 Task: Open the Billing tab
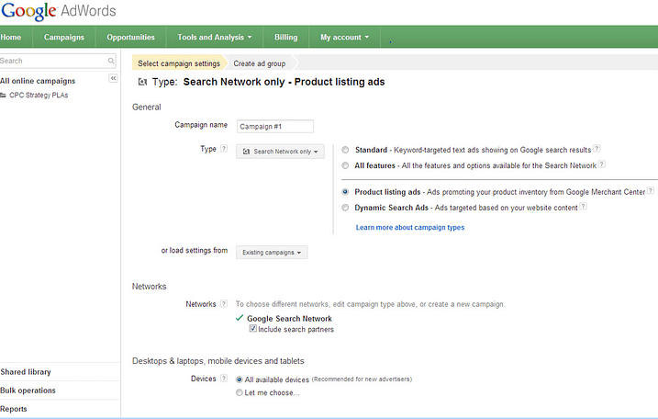point(285,37)
